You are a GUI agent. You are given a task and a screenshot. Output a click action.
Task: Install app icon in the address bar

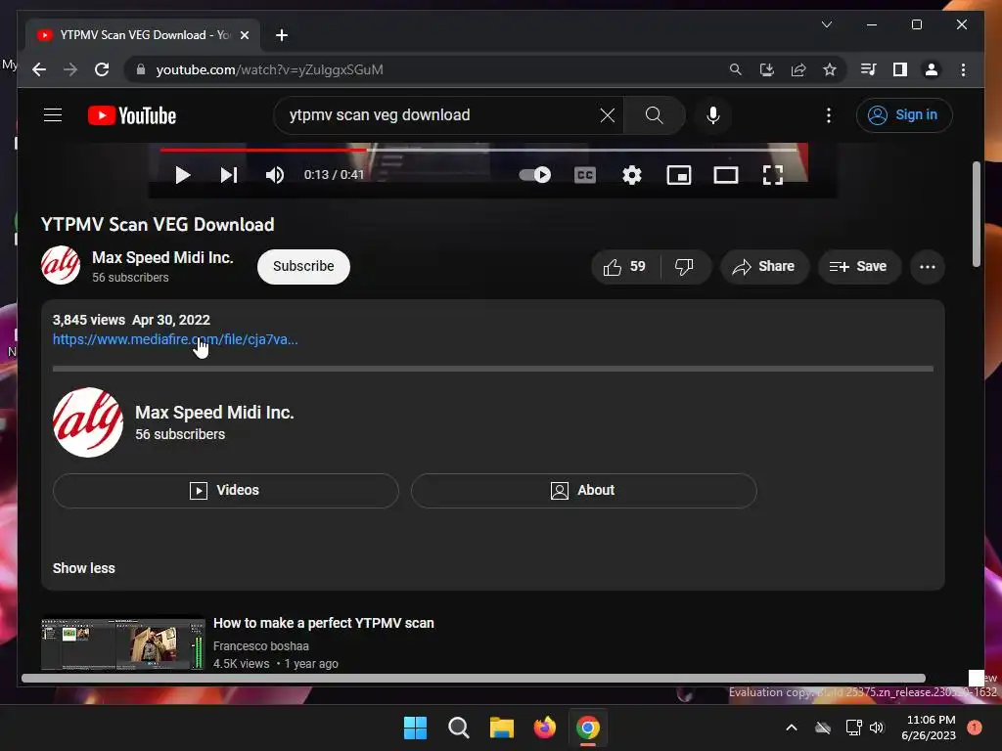coord(767,69)
